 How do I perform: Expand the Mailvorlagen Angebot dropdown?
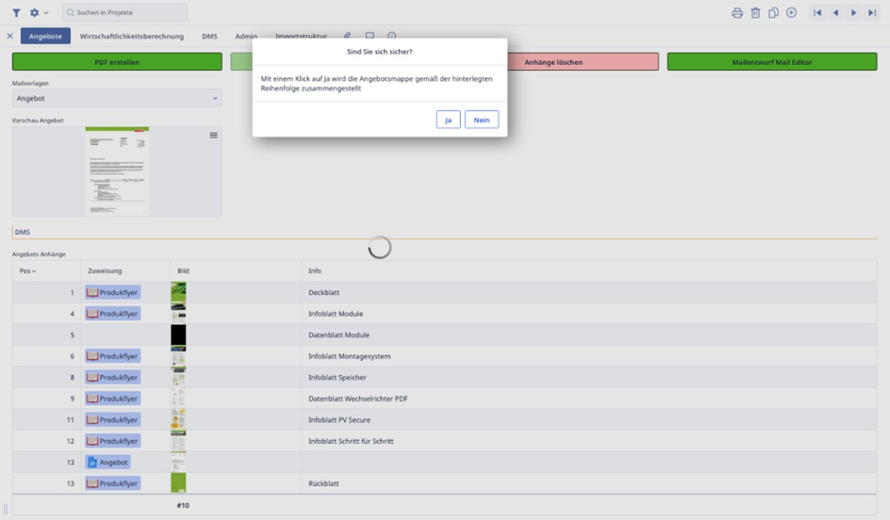tap(117, 98)
